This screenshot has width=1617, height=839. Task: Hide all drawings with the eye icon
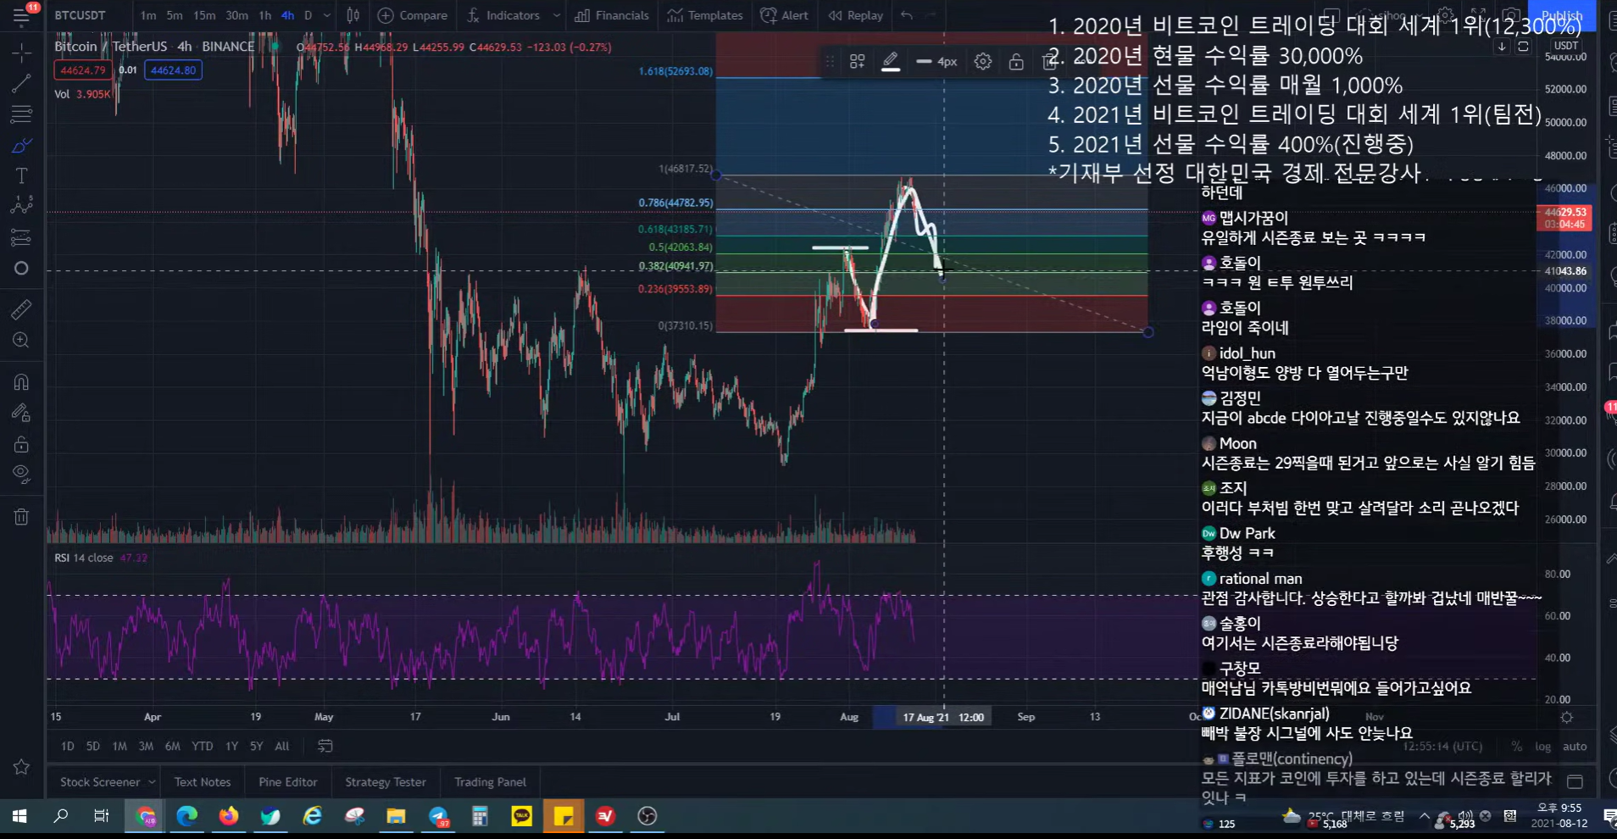tap(21, 475)
